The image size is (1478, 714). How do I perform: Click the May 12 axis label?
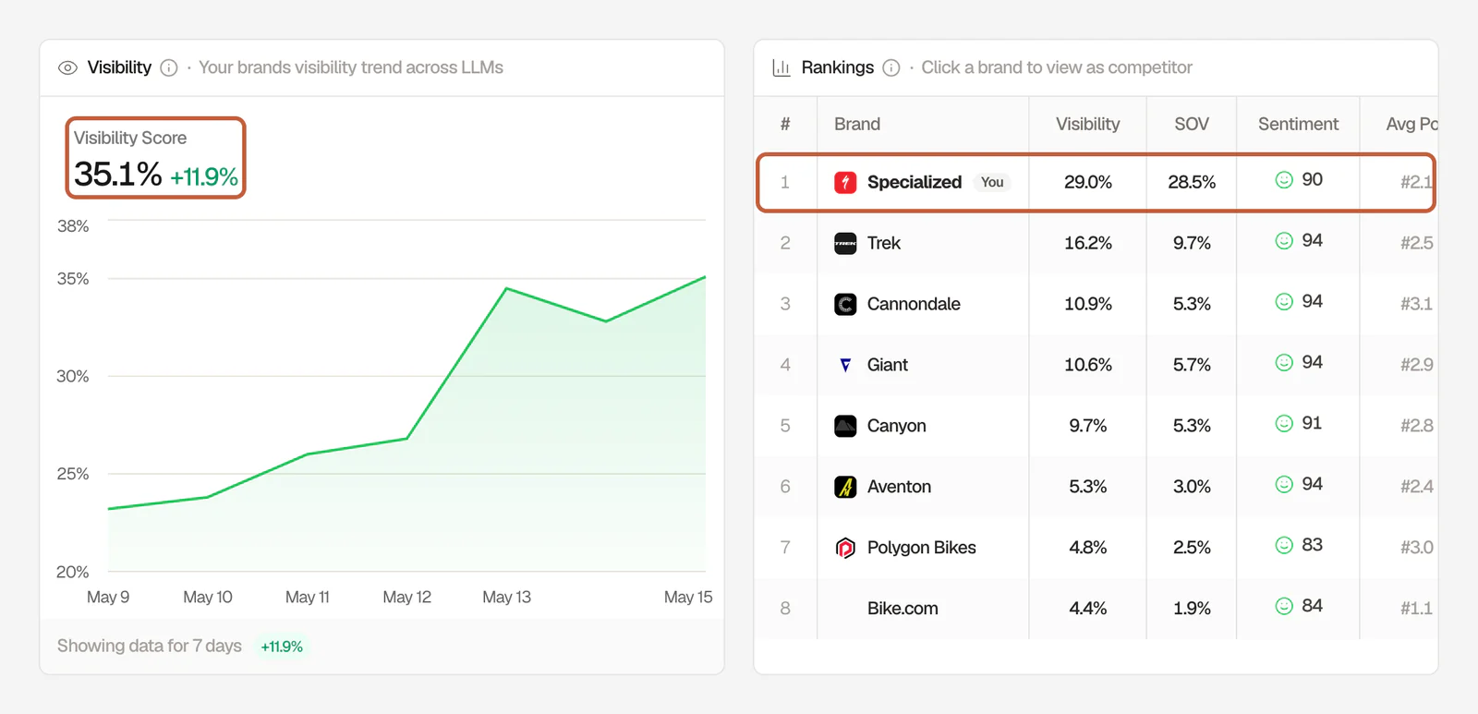pos(407,597)
